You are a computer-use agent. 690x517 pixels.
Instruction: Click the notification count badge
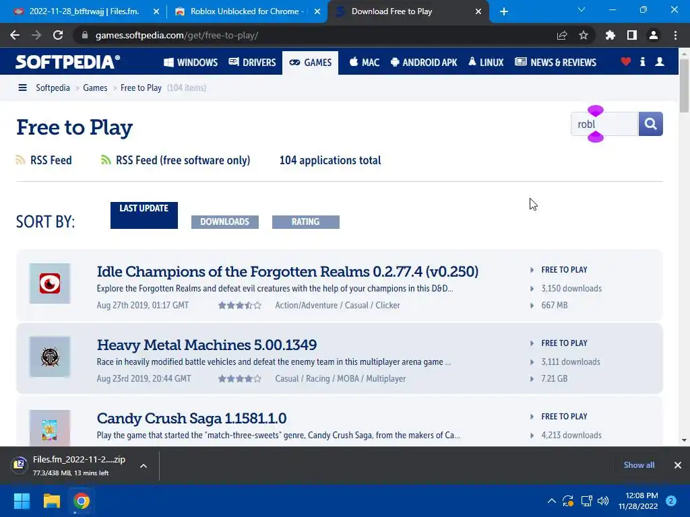[671, 501]
